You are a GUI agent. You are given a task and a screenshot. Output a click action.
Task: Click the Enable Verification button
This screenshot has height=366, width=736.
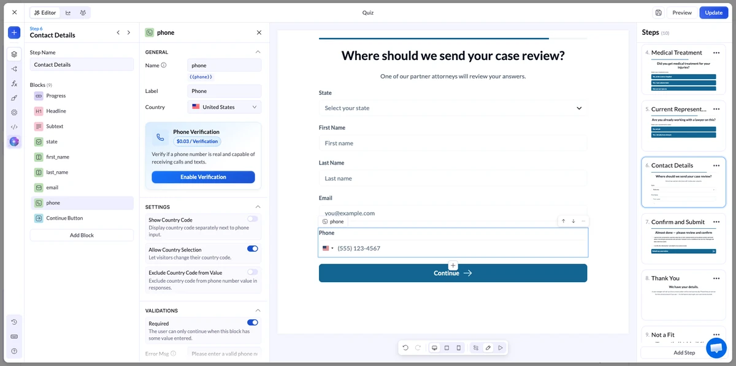[x=203, y=177]
